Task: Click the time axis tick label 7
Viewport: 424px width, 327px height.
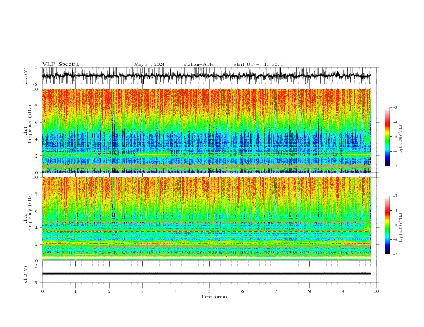Action: tap(276, 291)
